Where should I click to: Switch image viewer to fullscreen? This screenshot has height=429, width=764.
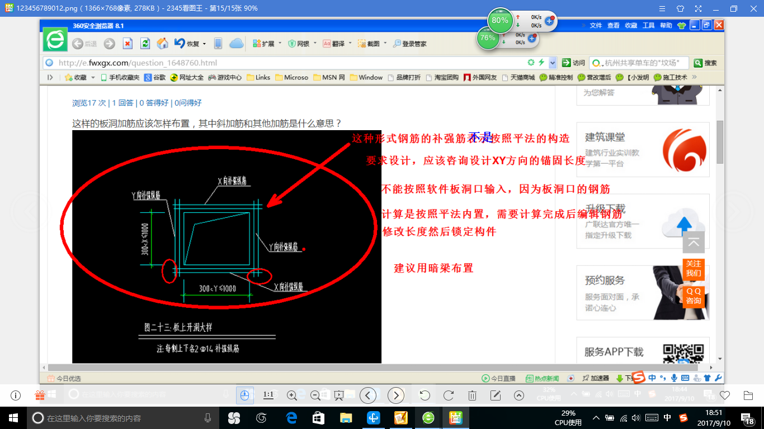(x=698, y=8)
